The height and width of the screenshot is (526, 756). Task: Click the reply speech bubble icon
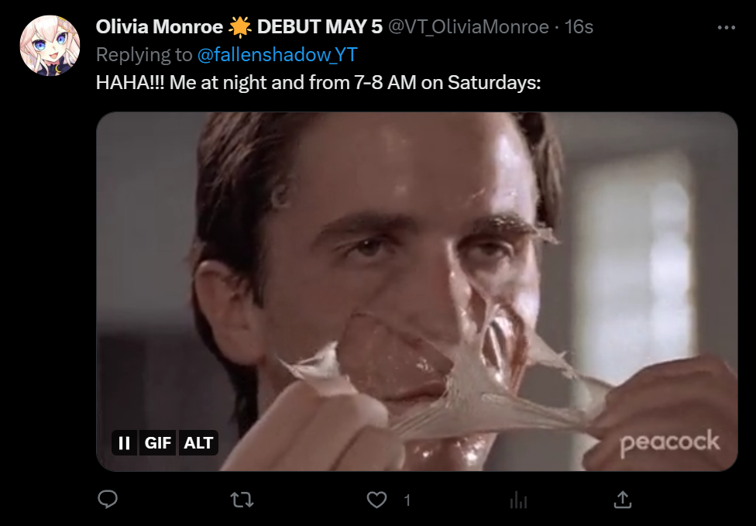click(108, 500)
